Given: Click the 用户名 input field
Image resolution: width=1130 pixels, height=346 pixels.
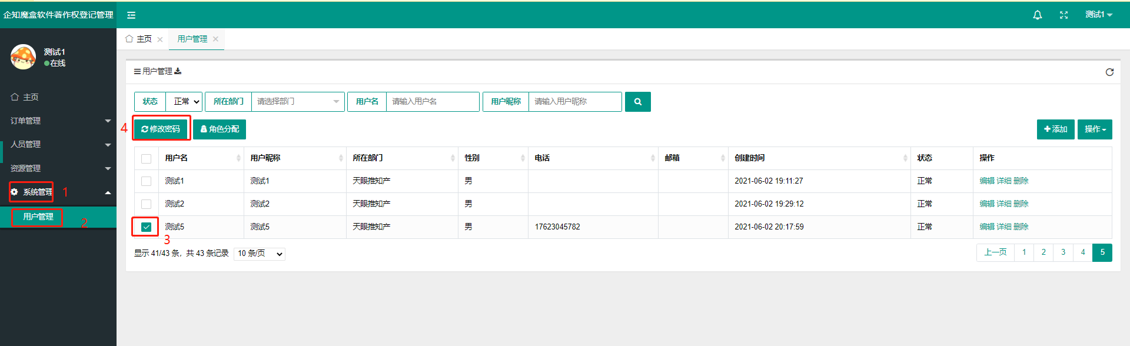Looking at the screenshot, I should [432, 102].
